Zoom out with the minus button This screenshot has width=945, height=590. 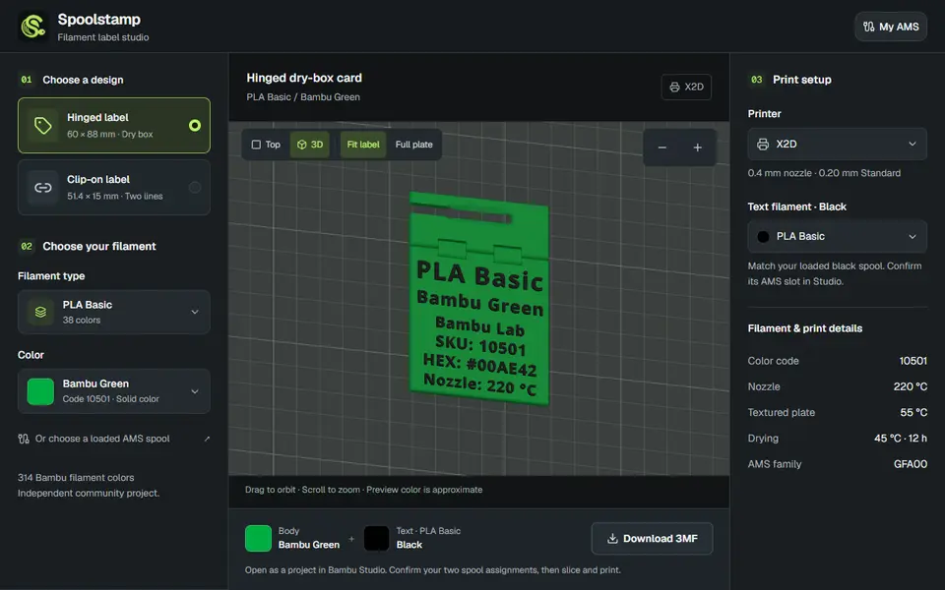(661, 147)
